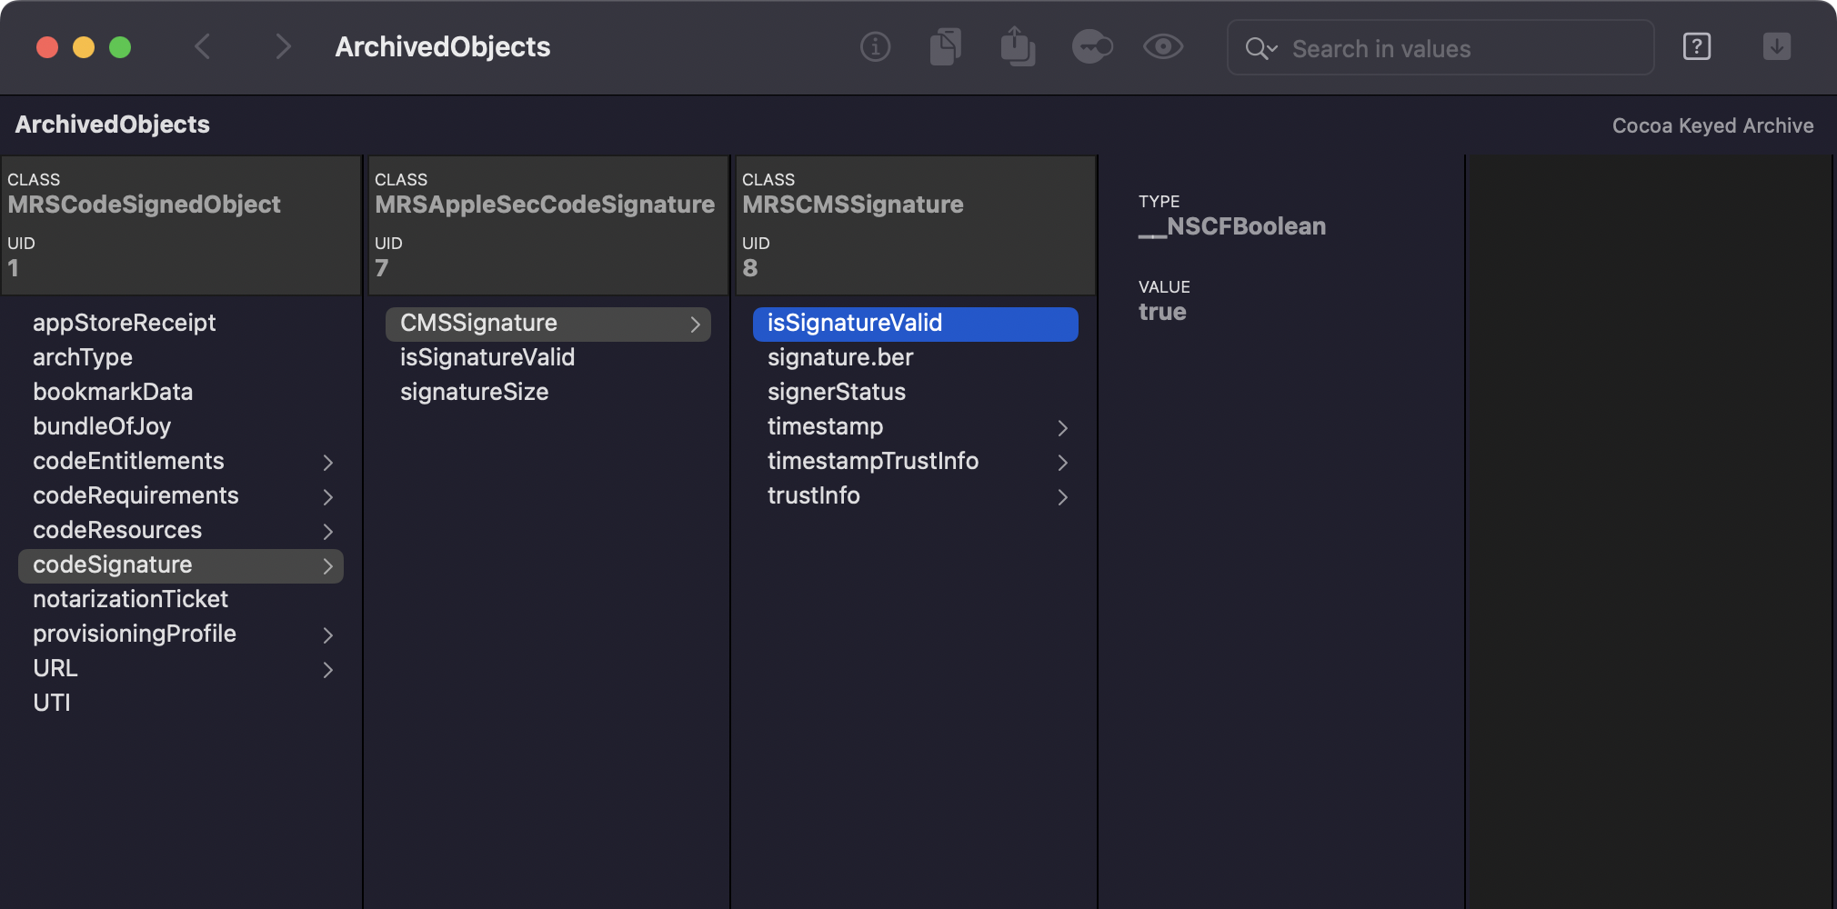Screen dimensions: 1837x909
Task: Open the help question mark button
Action: [1697, 47]
